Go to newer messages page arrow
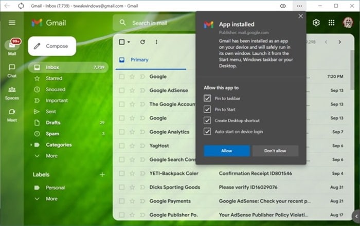 326,42
